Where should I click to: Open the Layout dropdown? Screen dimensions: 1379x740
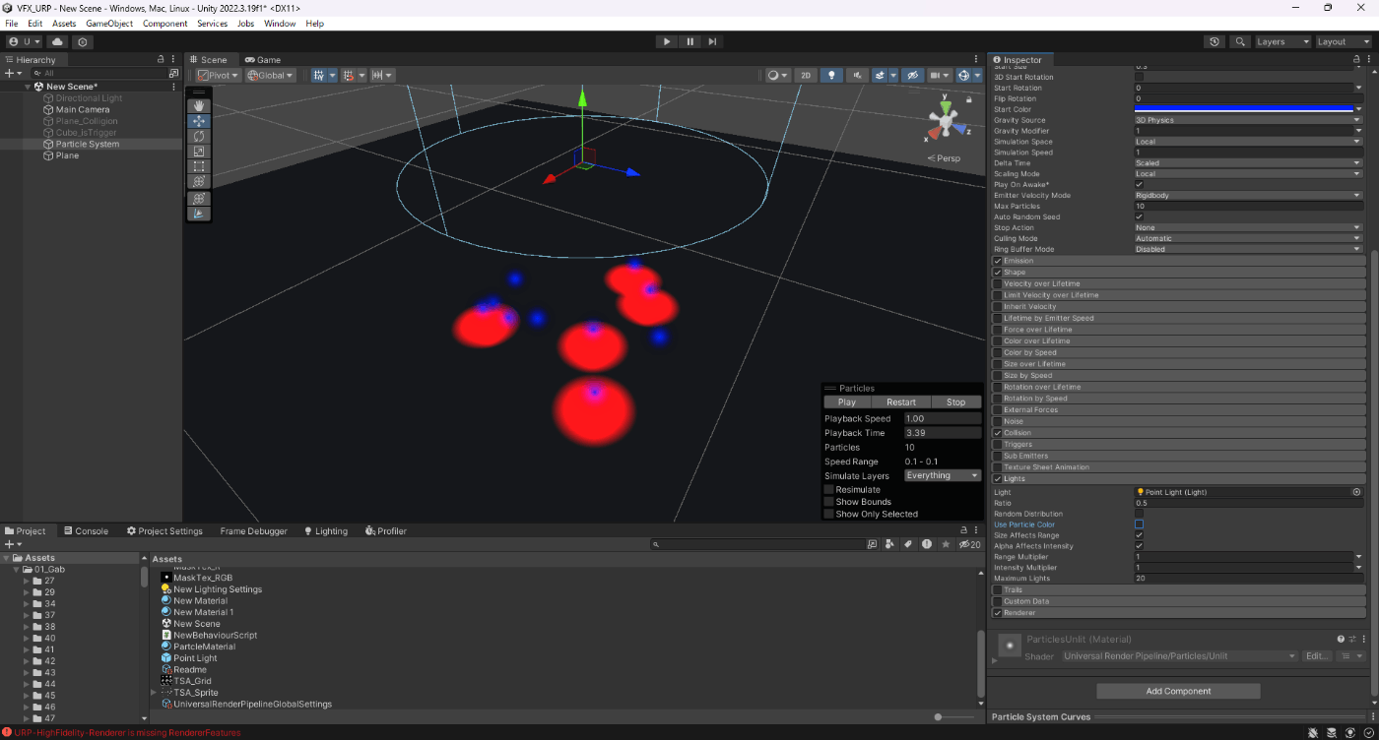point(1344,41)
